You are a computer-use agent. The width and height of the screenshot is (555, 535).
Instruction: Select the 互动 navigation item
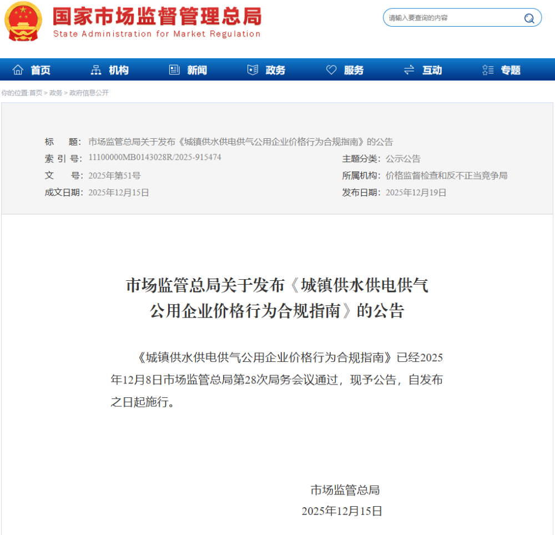pyautogui.click(x=432, y=70)
